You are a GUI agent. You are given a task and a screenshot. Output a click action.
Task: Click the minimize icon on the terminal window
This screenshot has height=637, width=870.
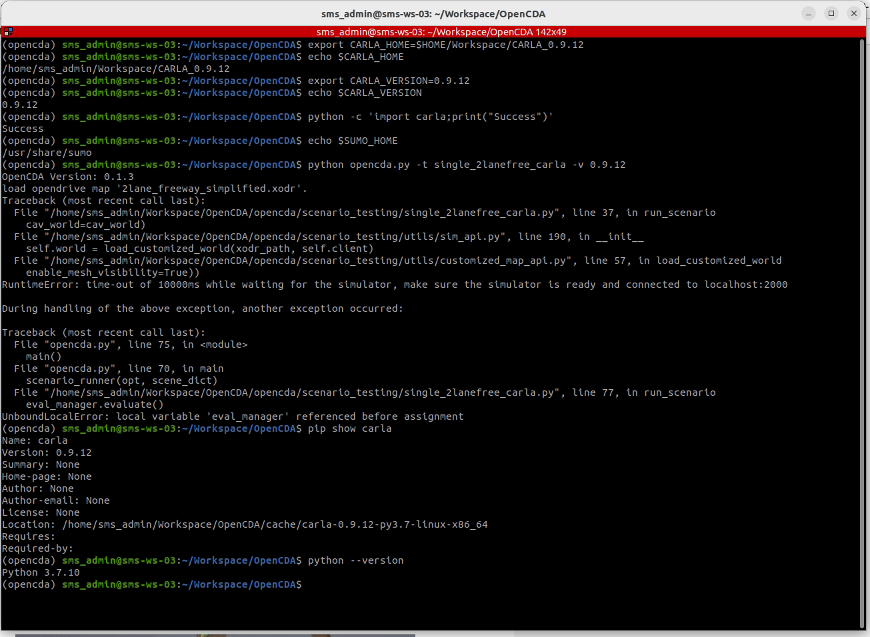[x=808, y=13]
